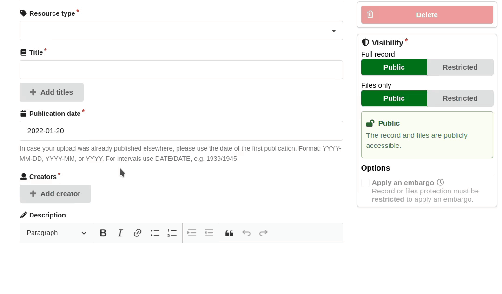Undo last edit in Description editor
The height and width of the screenshot is (294, 502).
click(246, 233)
